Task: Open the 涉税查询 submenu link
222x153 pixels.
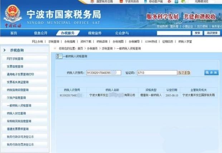Action: coord(54,42)
